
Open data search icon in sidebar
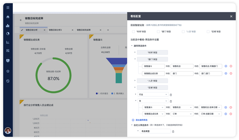[x=8, y=51]
